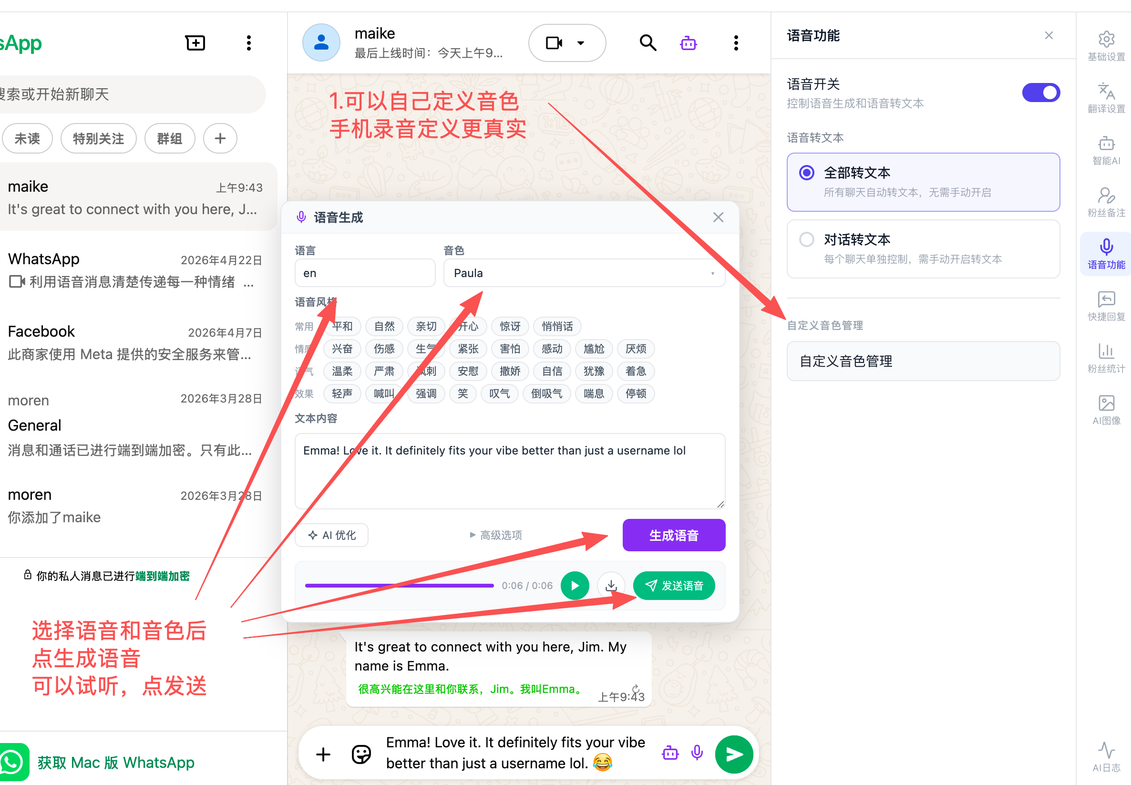This screenshot has width=1131, height=785.
Task: Toggle the 兴奋 emotion tag
Action: pos(342,349)
